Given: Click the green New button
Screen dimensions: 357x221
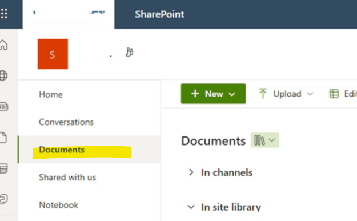Looking at the screenshot, I should coord(213,94).
